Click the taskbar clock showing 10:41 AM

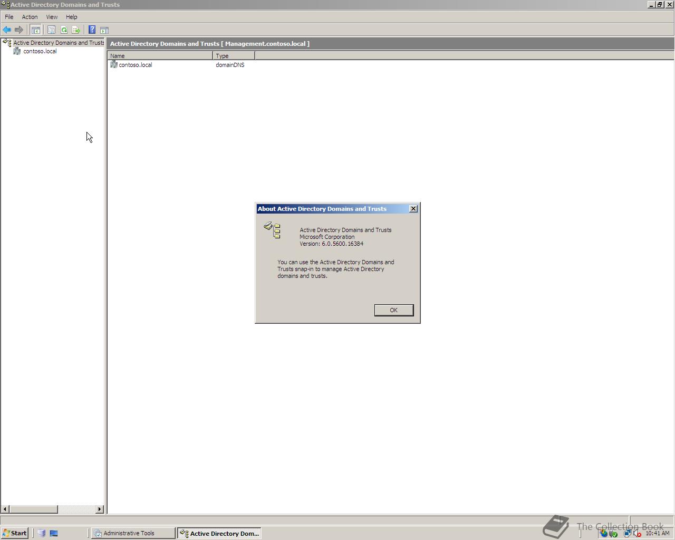tap(657, 533)
